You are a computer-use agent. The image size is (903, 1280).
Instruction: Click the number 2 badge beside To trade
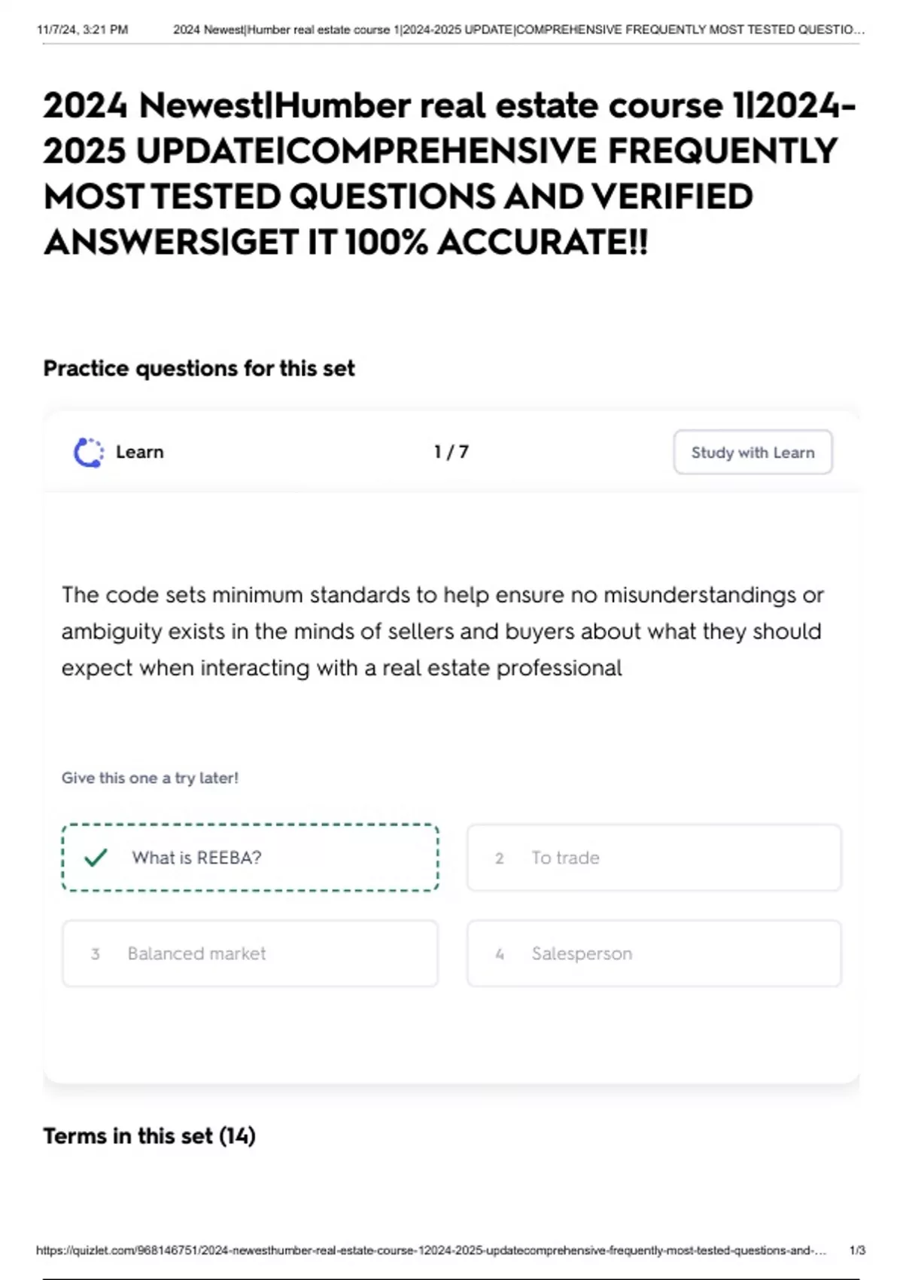pos(499,858)
